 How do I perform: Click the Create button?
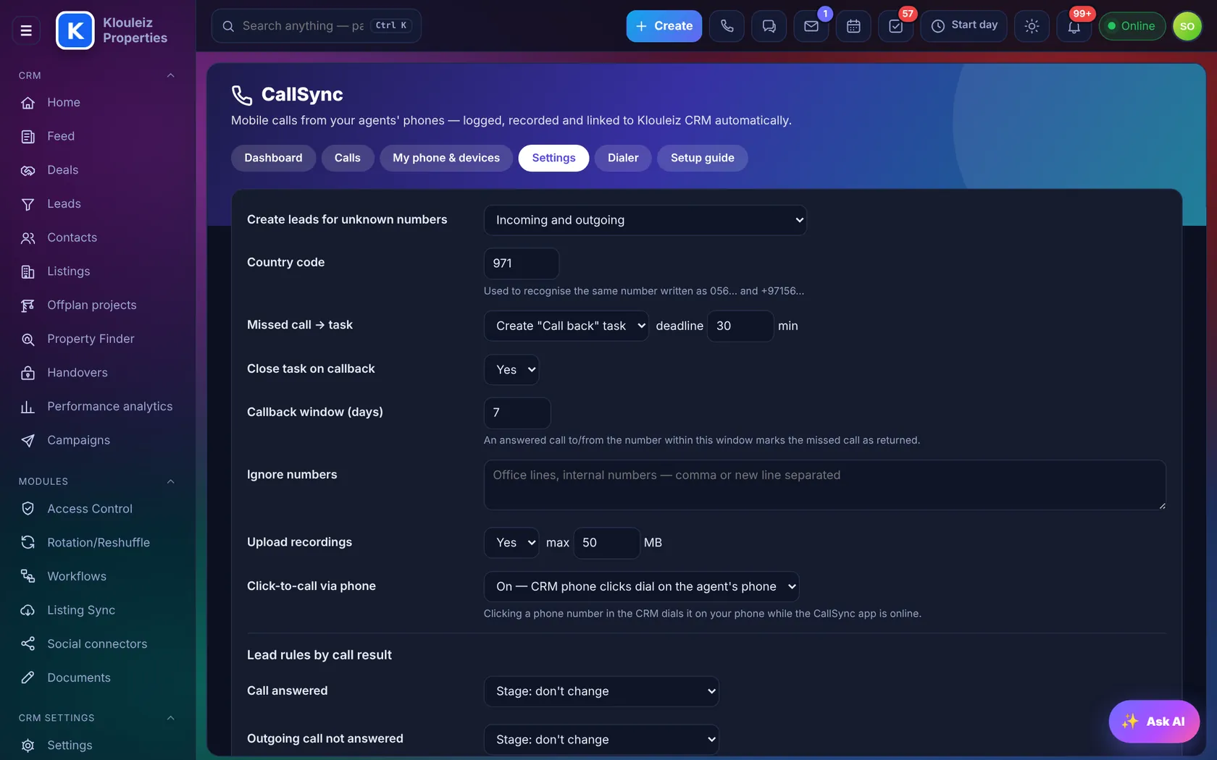point(664,26)
